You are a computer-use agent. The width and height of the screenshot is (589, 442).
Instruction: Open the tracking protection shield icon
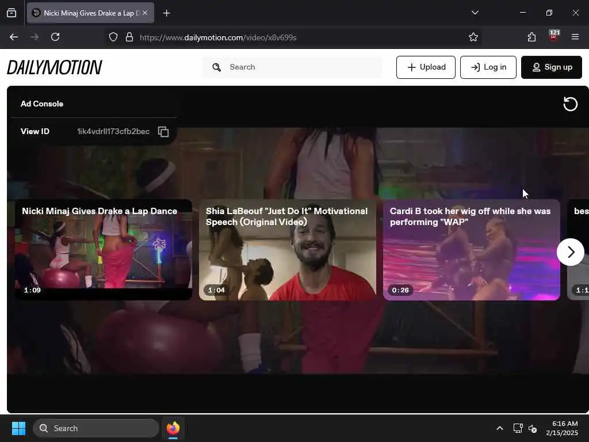[113, 37]
